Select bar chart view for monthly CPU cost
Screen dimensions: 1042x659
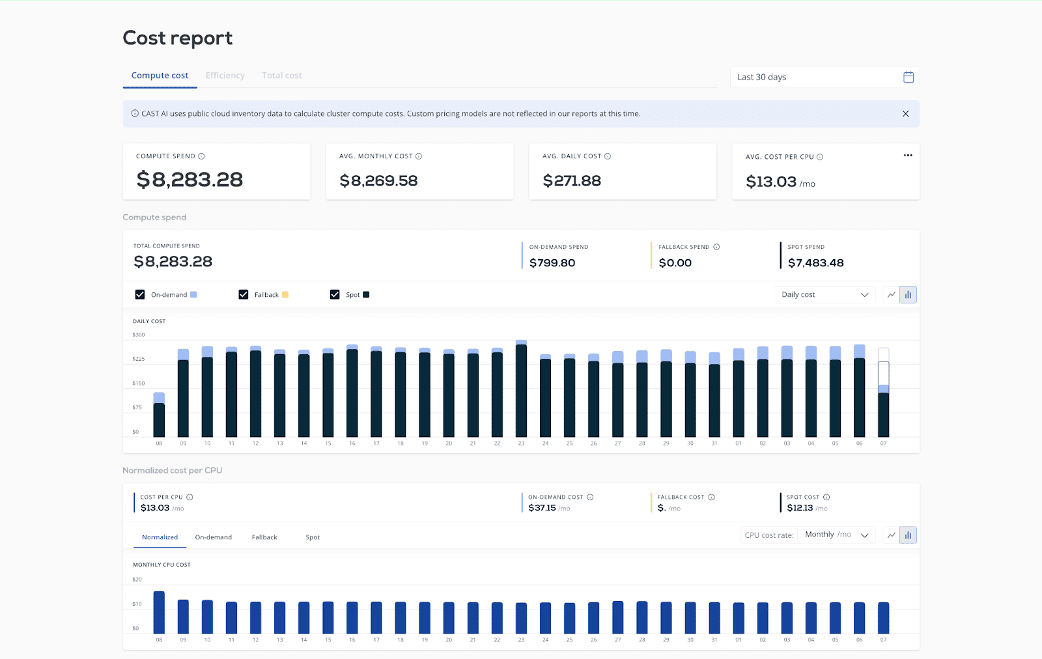(x=908, y=535)
